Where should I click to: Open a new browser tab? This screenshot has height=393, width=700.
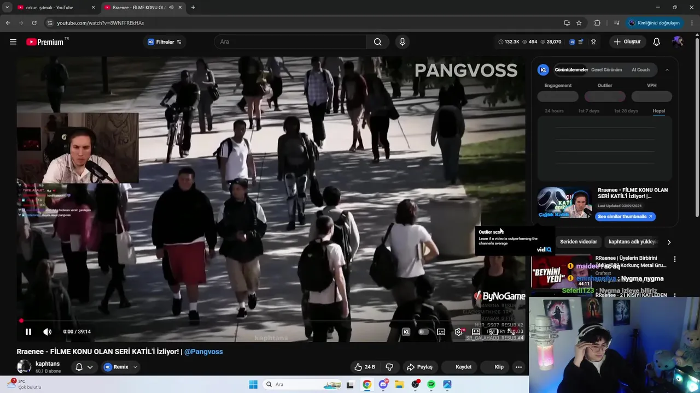tap(193, 8)
